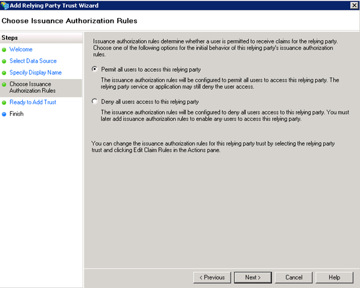The width and height of the screenshot is (360, 288).
Task: Click the Finish step label
Action: coord(16,114)
